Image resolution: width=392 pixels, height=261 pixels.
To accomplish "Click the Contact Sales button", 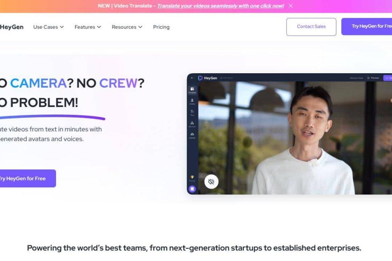I will point(311,27).
